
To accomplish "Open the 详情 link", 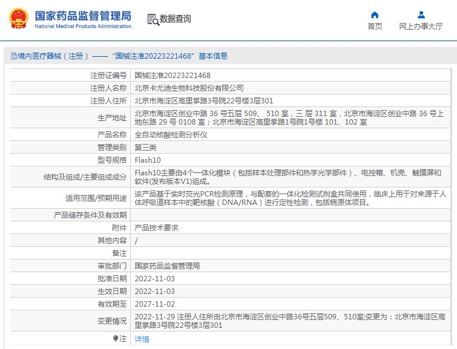I will (x=142, y=339).
